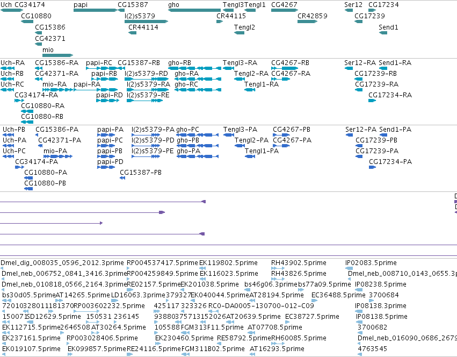
Task: Select protein CG15386-PA
Action: [x=57, y=130]
